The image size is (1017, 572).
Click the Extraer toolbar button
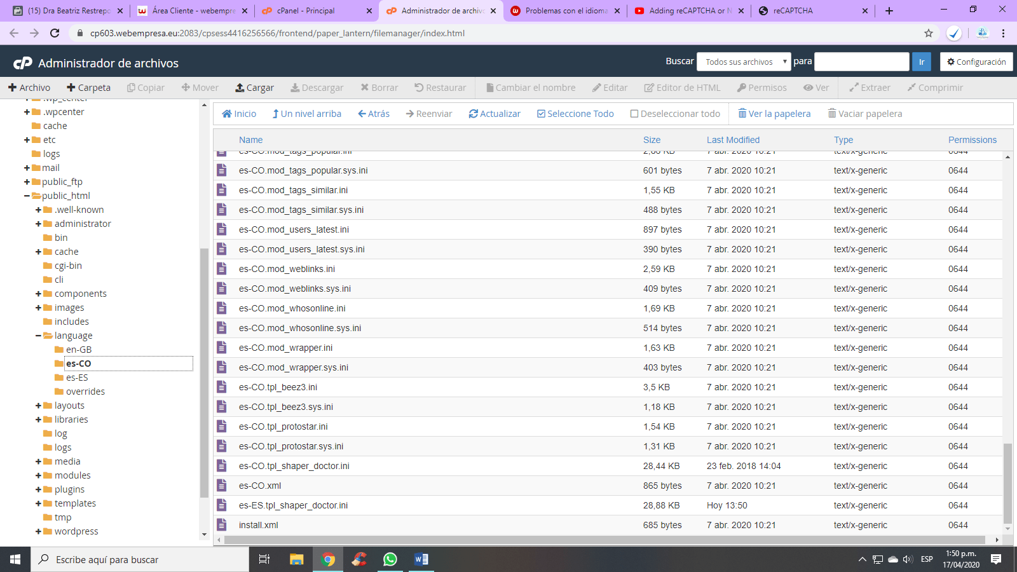(870, 88)
